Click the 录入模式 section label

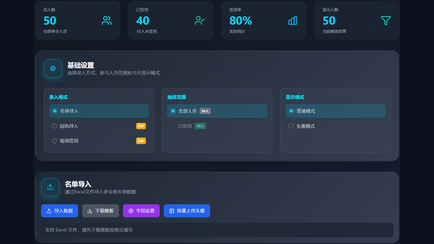click(59, 97)
